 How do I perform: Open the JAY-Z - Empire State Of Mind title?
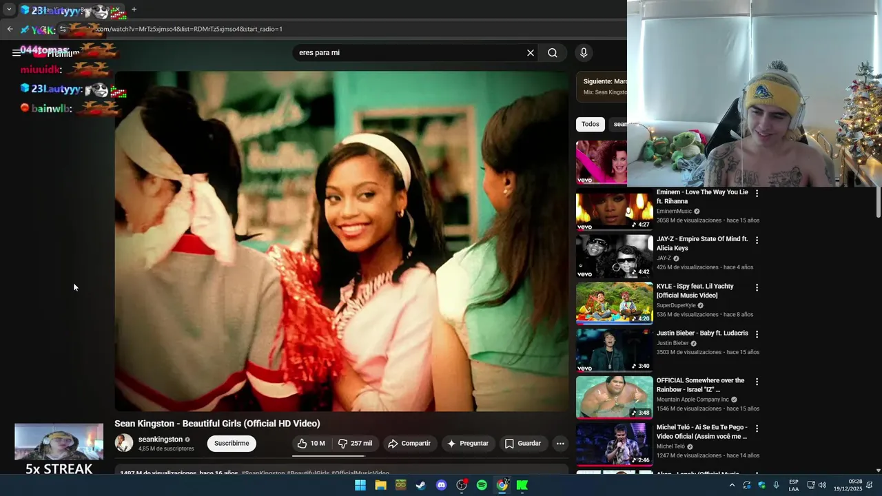702,244
